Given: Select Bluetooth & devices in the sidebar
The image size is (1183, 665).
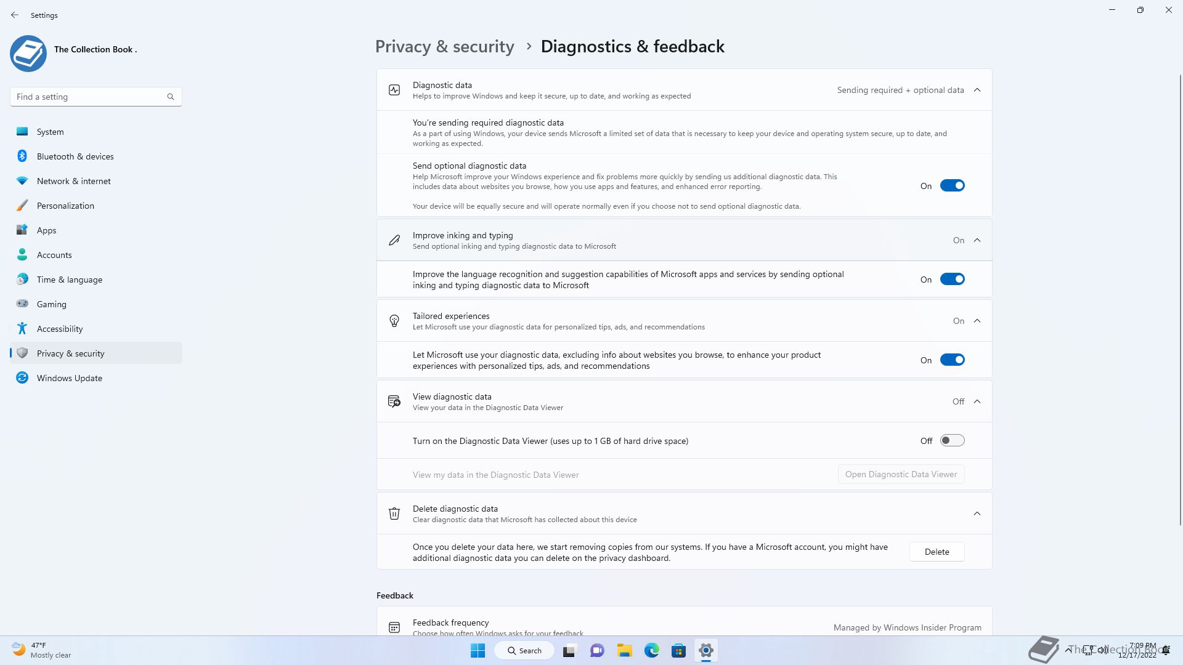Looking at the screenshot, I should tap(96, 156).
